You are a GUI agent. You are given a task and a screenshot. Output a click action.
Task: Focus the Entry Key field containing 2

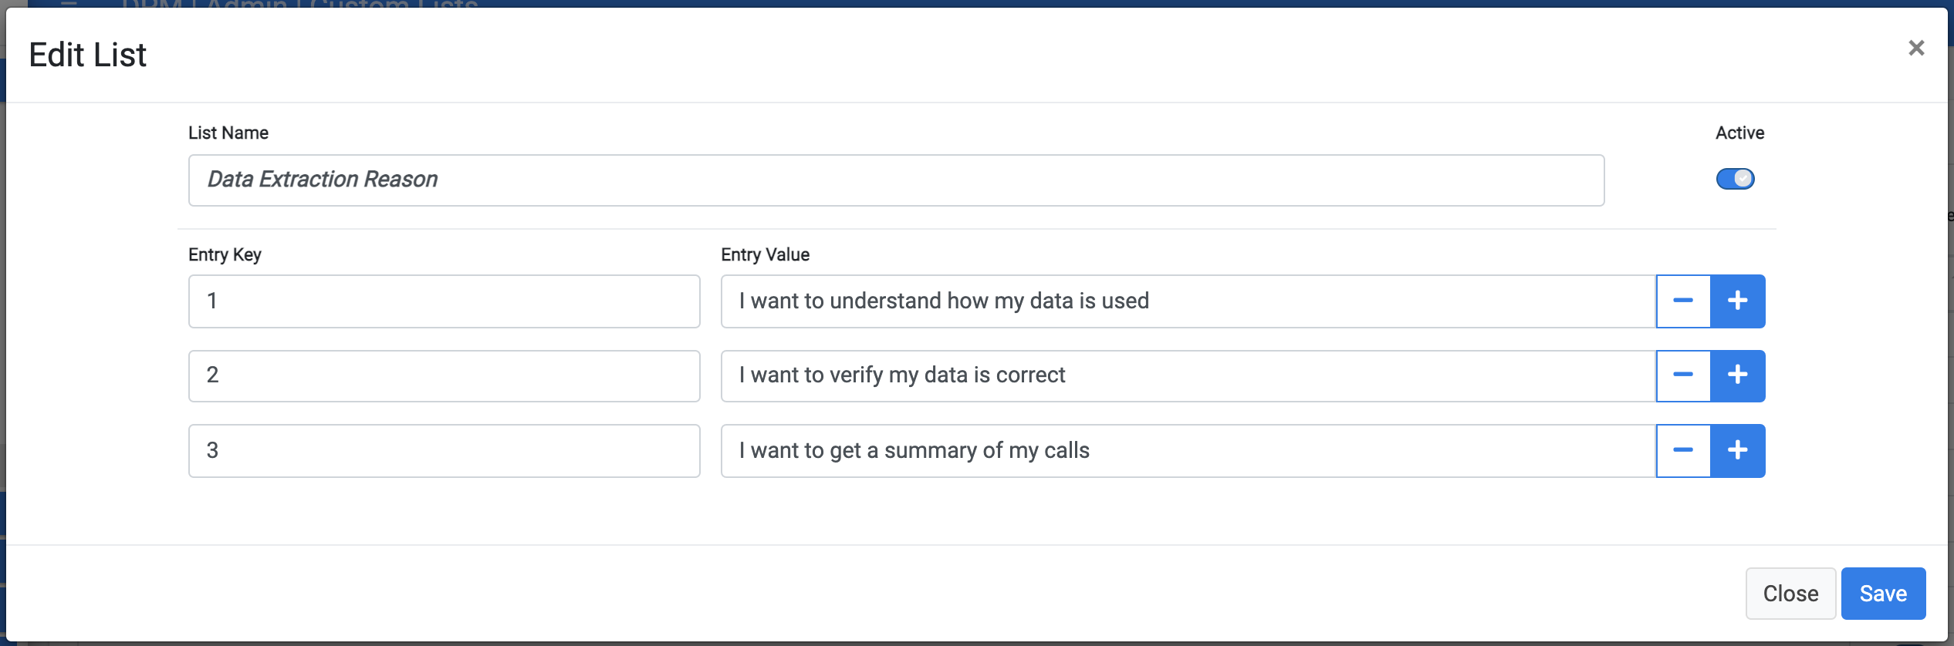(445, 375)
